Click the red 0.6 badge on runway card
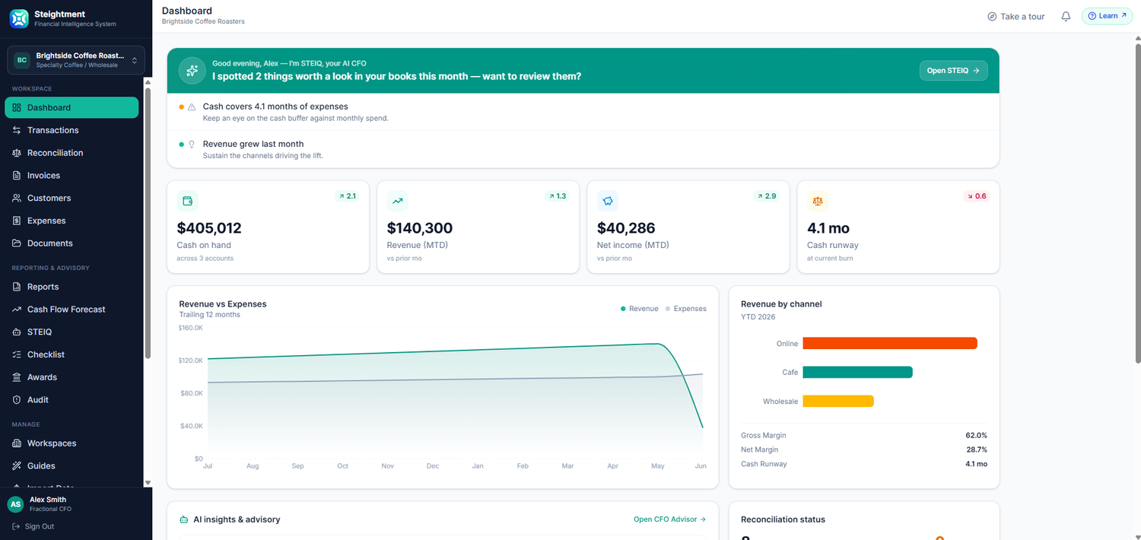1141x540 pixels. tap(976, 196)
